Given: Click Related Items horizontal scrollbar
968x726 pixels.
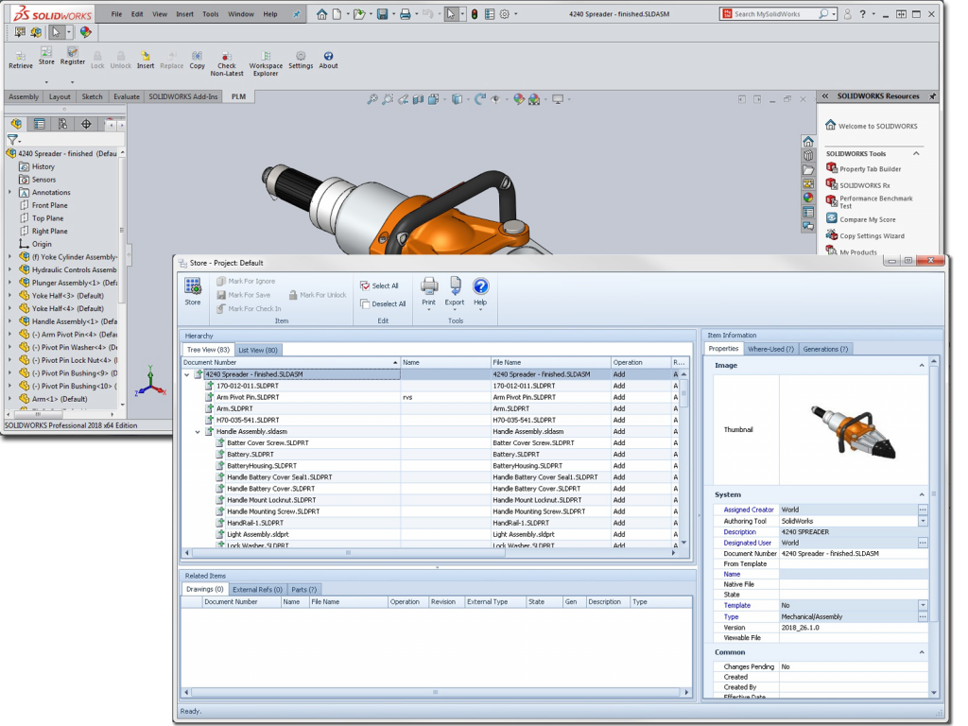Looking at the screenshot, I should coord(436,693).
